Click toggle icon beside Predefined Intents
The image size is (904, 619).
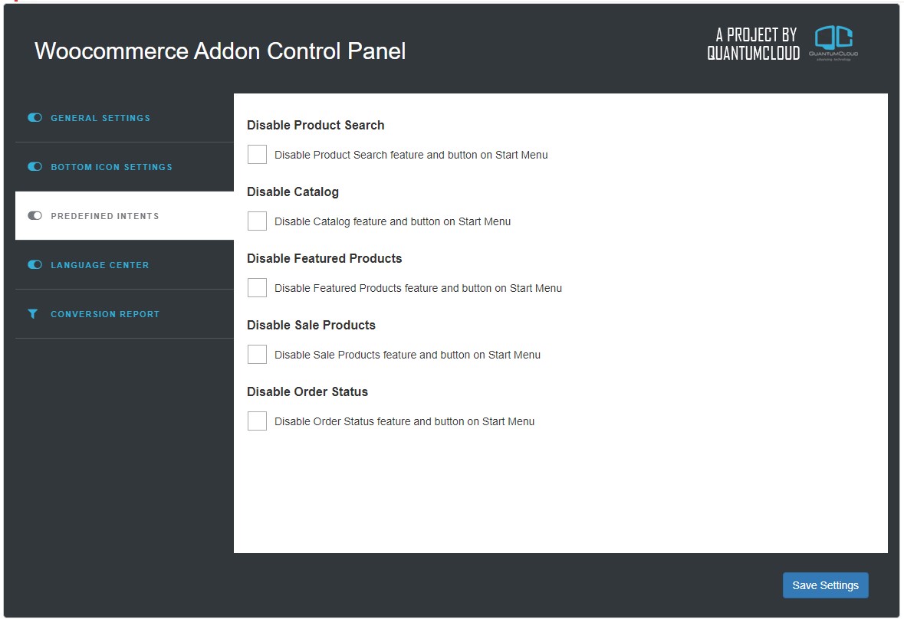pos(35,216)
